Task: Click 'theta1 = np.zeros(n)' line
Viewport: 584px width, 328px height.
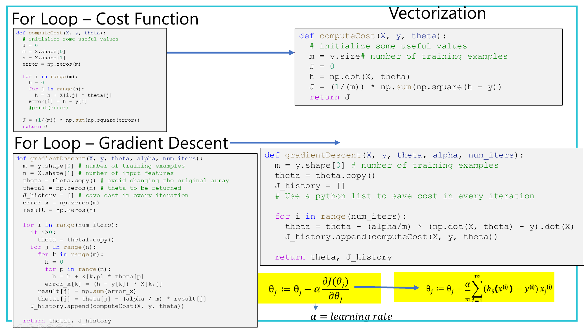Action: pyautogui.click(x=102, y=188)
